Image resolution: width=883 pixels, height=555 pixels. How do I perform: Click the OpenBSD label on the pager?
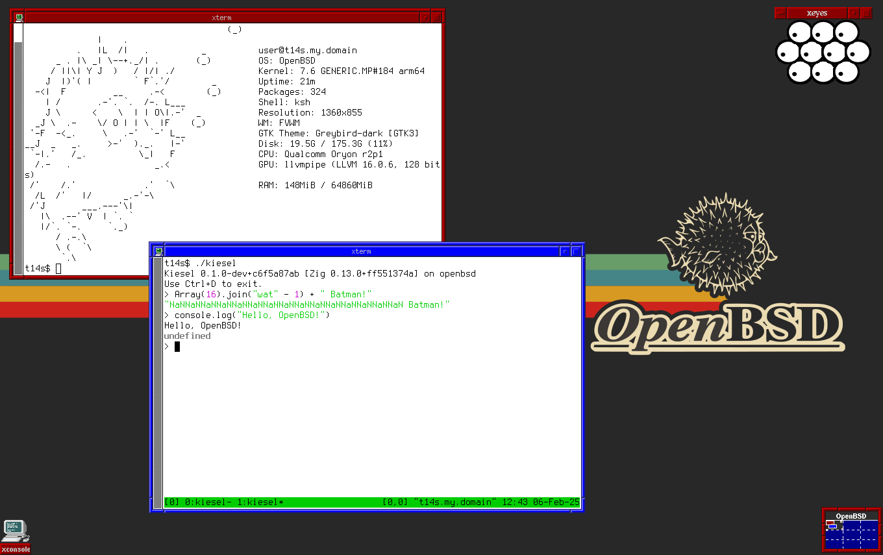851,516
